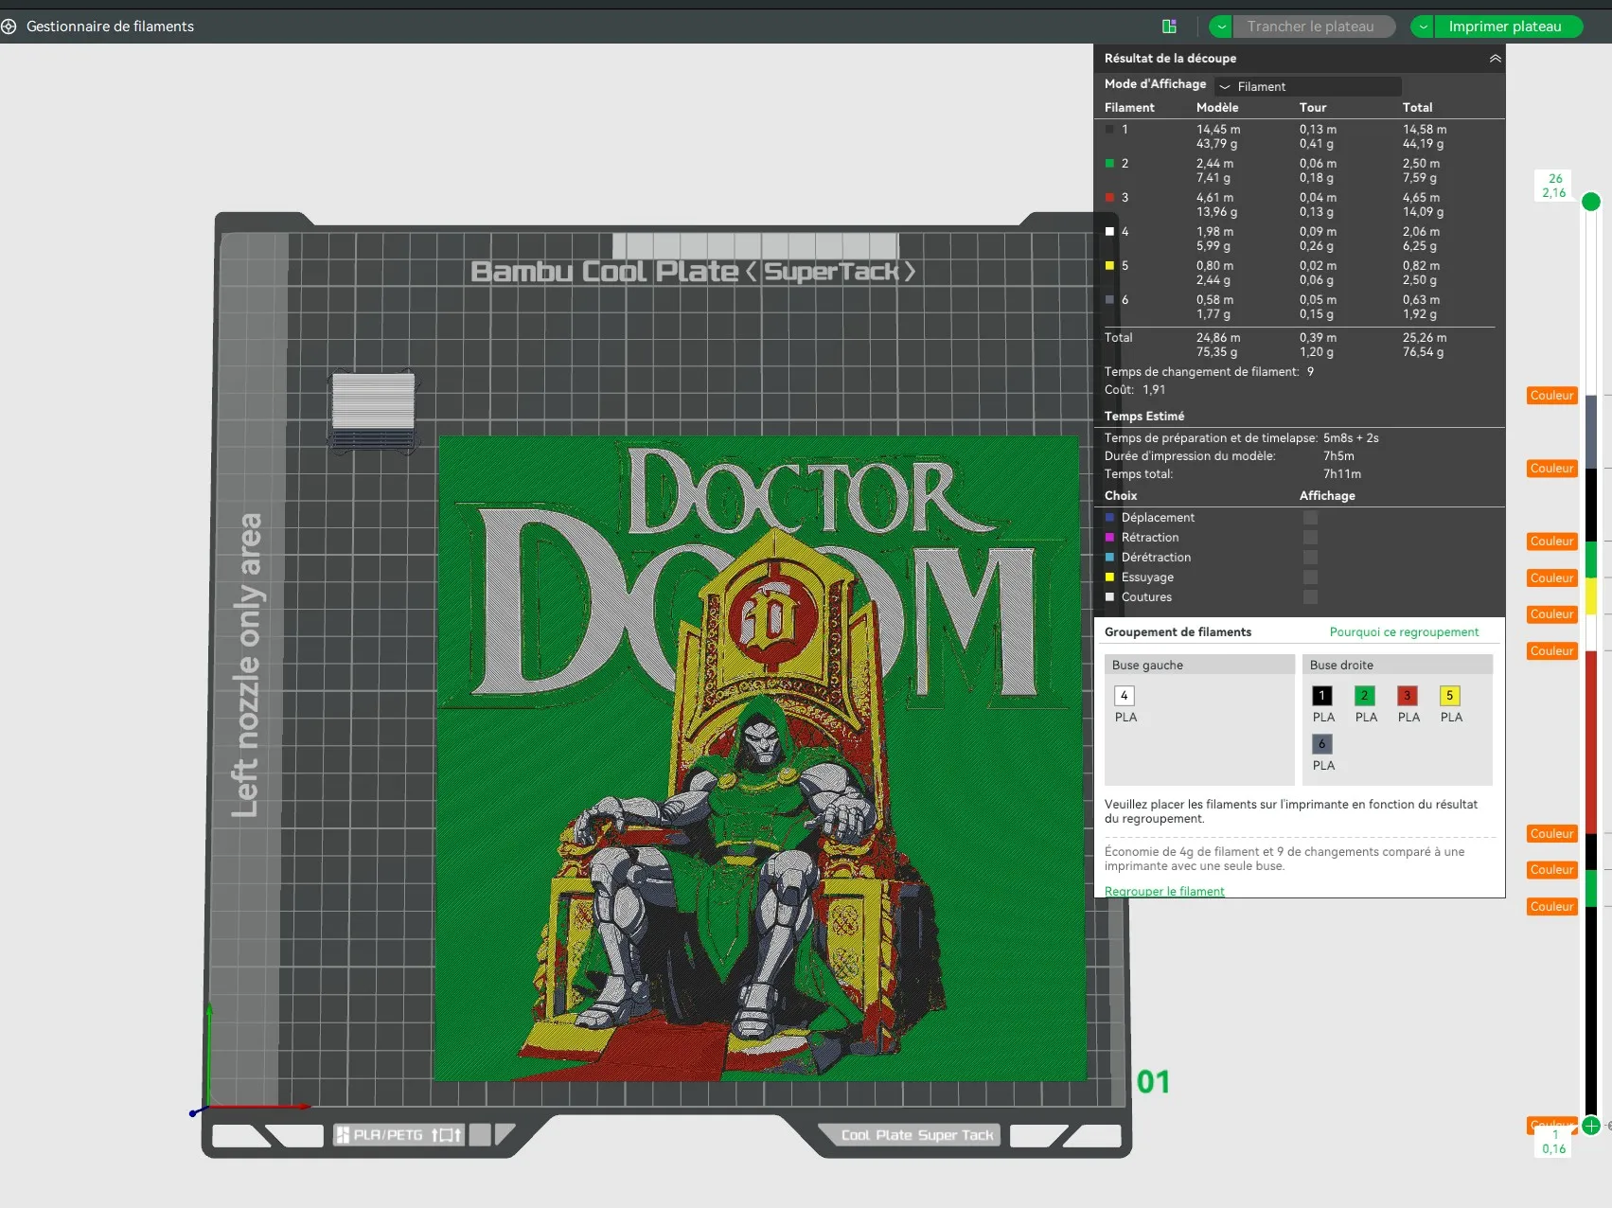Click the Économie de 4g de filament note
Viewport: 1612px width, 1208px height.
1284,859
